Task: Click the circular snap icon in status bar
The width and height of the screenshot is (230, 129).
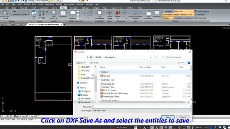Action: (179, 128)
